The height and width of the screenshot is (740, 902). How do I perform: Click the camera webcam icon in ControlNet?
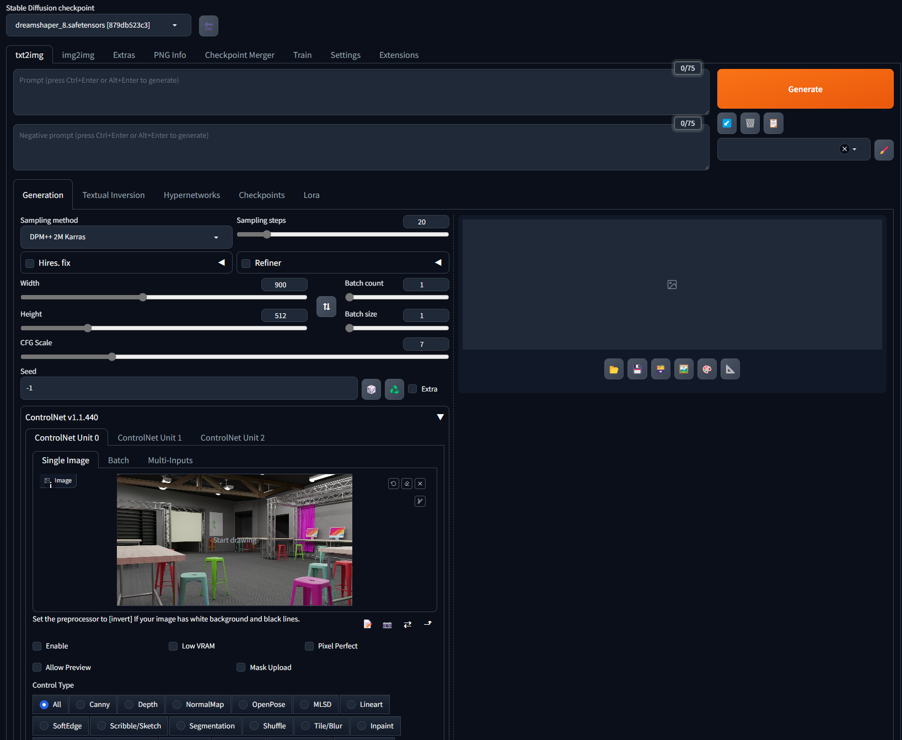pos(388,625)
